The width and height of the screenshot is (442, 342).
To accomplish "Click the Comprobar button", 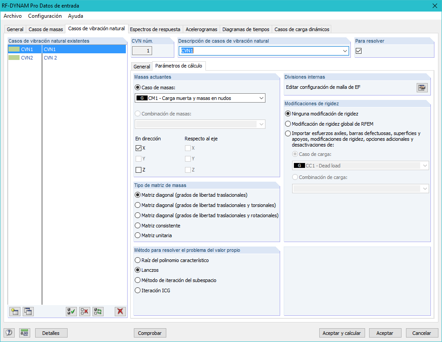I will 150,333.
